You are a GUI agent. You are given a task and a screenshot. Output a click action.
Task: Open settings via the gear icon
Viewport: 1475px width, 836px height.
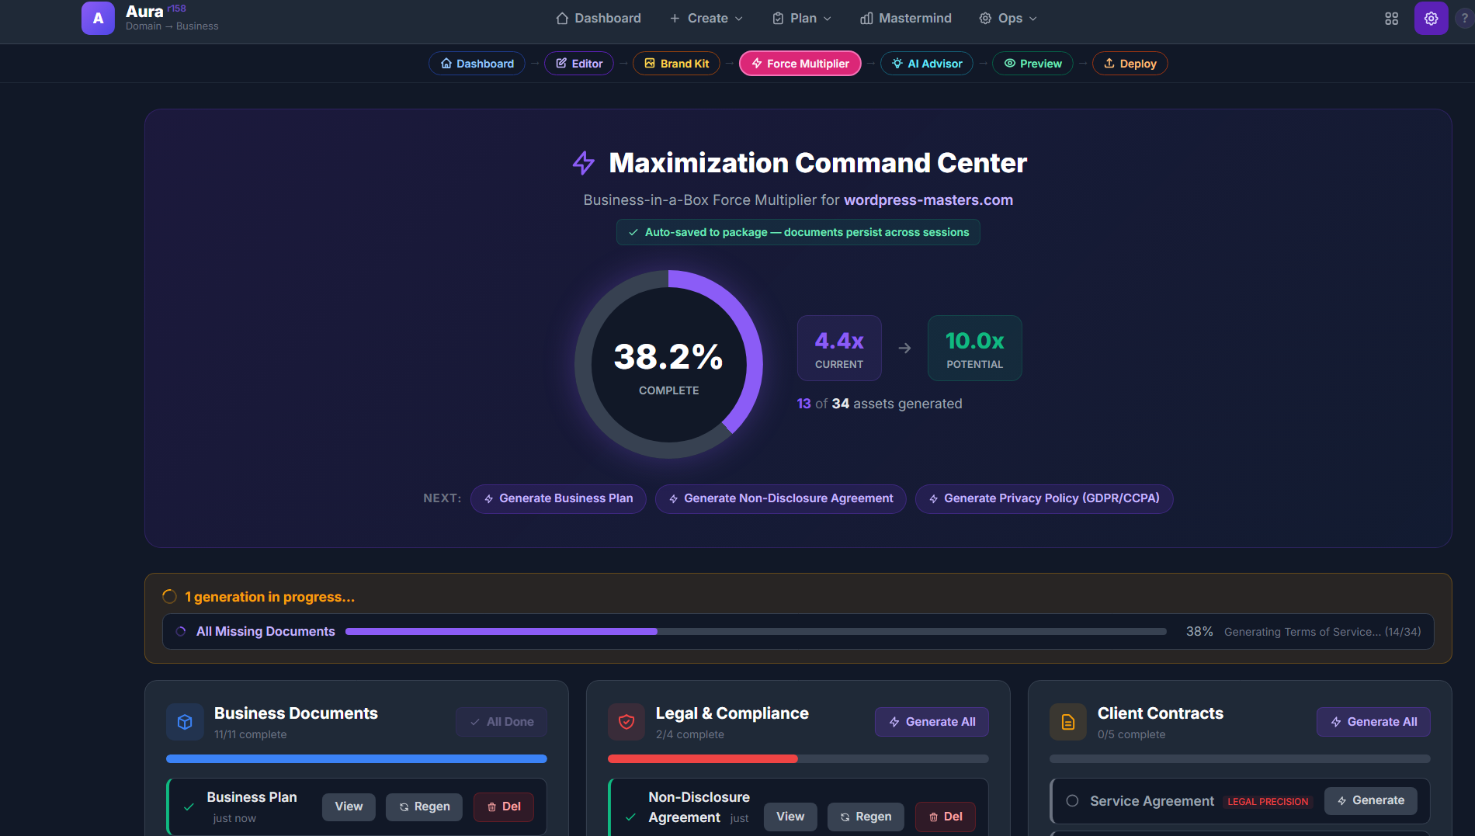tap(1431, 18)
